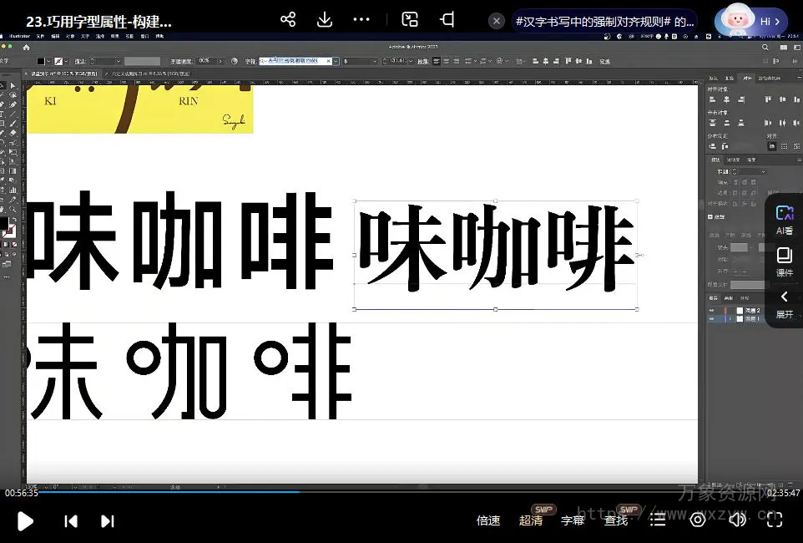The height and width of the screenshot is (543, 803).
Task: Open the three-dot more options menu
Action: [x=361, y=20]
